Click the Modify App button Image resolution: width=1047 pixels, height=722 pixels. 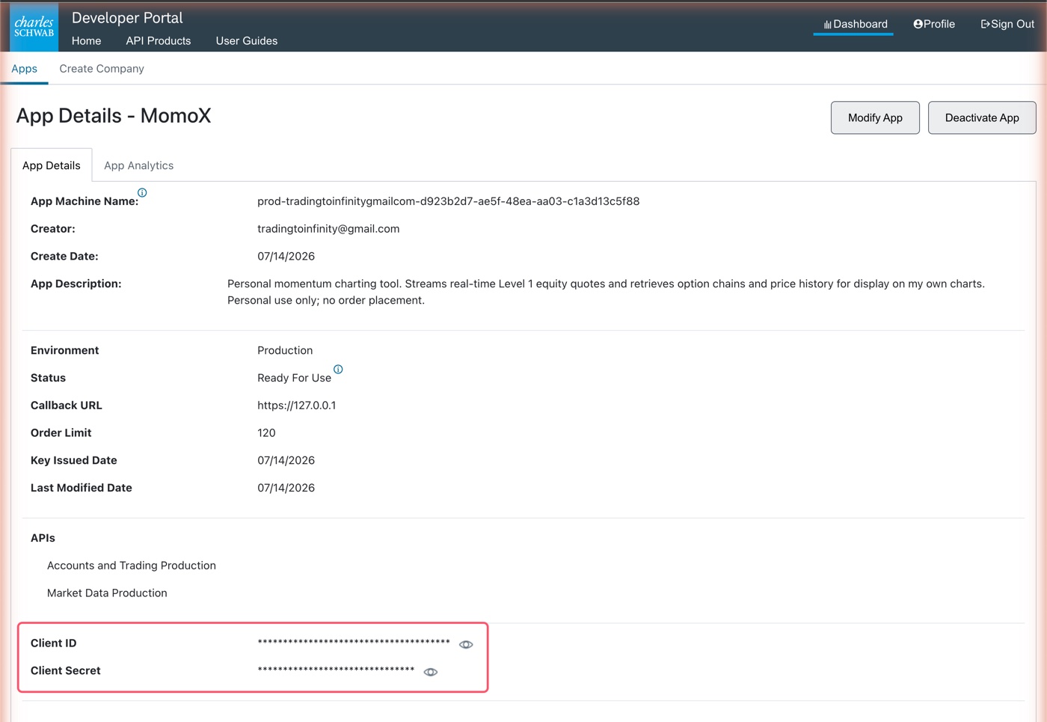pyautogui.click(x=875, y=117)
